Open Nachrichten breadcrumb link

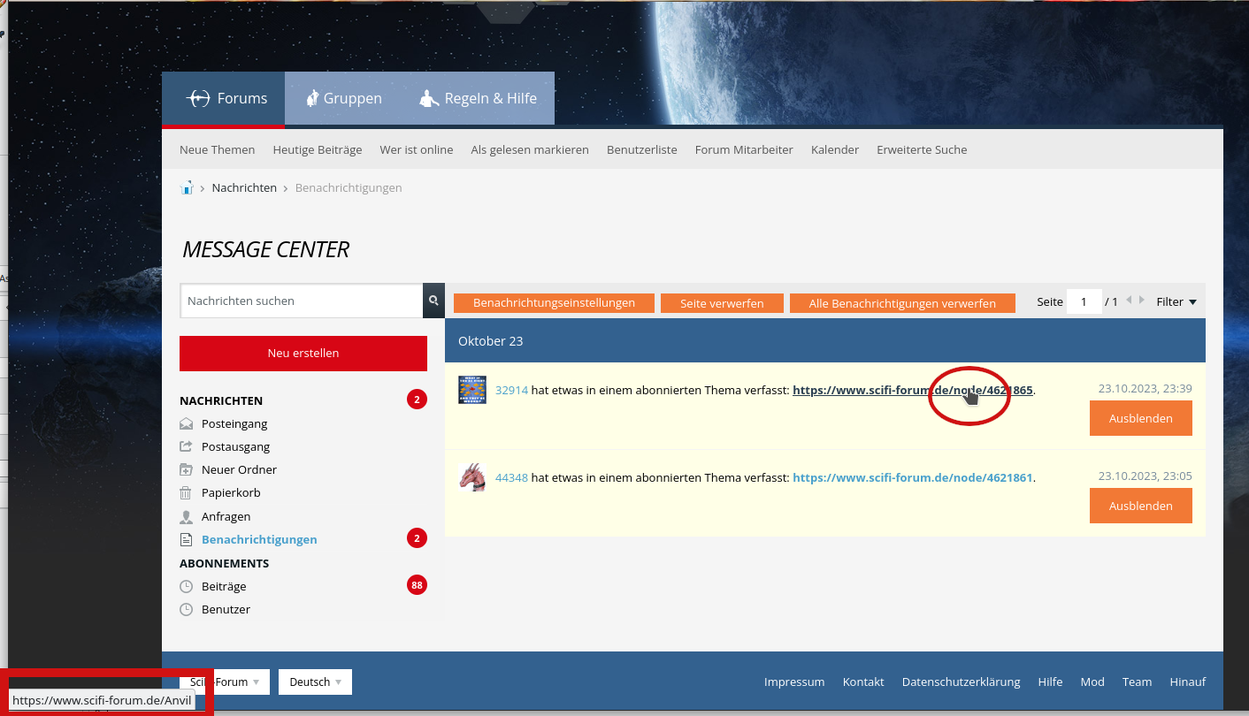coord(244,187)
